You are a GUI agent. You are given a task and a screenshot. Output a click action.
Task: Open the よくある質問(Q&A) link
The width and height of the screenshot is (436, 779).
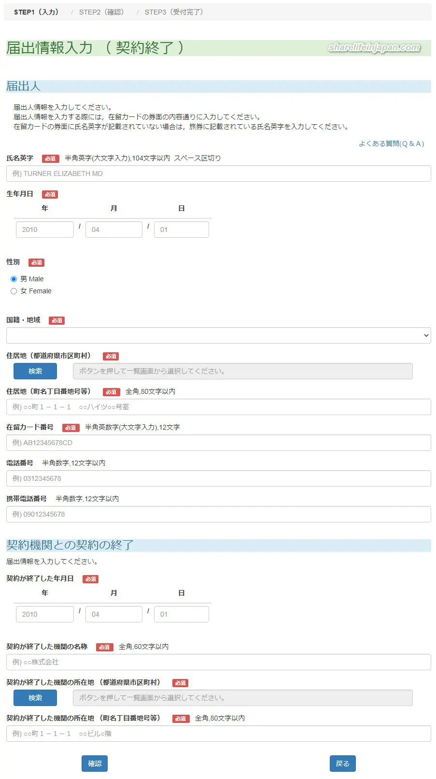click(391, 144)
